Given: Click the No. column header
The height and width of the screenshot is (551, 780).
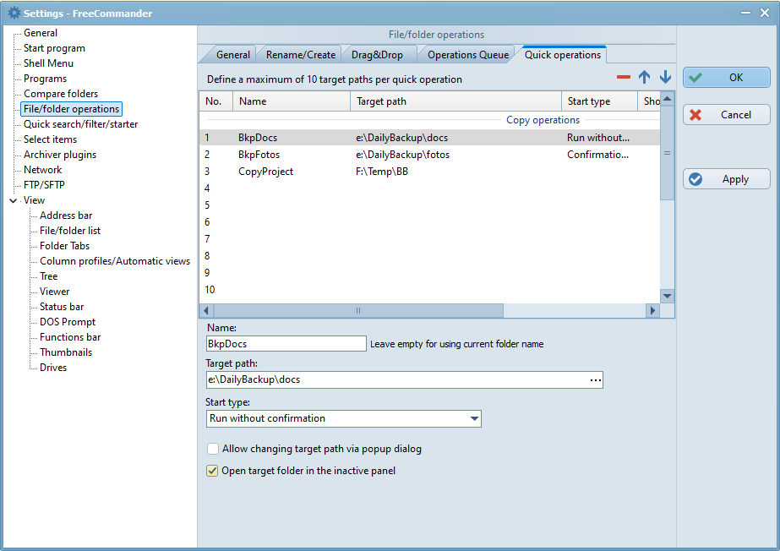Looking at the screenshot, I should click(x=216, y=101).
